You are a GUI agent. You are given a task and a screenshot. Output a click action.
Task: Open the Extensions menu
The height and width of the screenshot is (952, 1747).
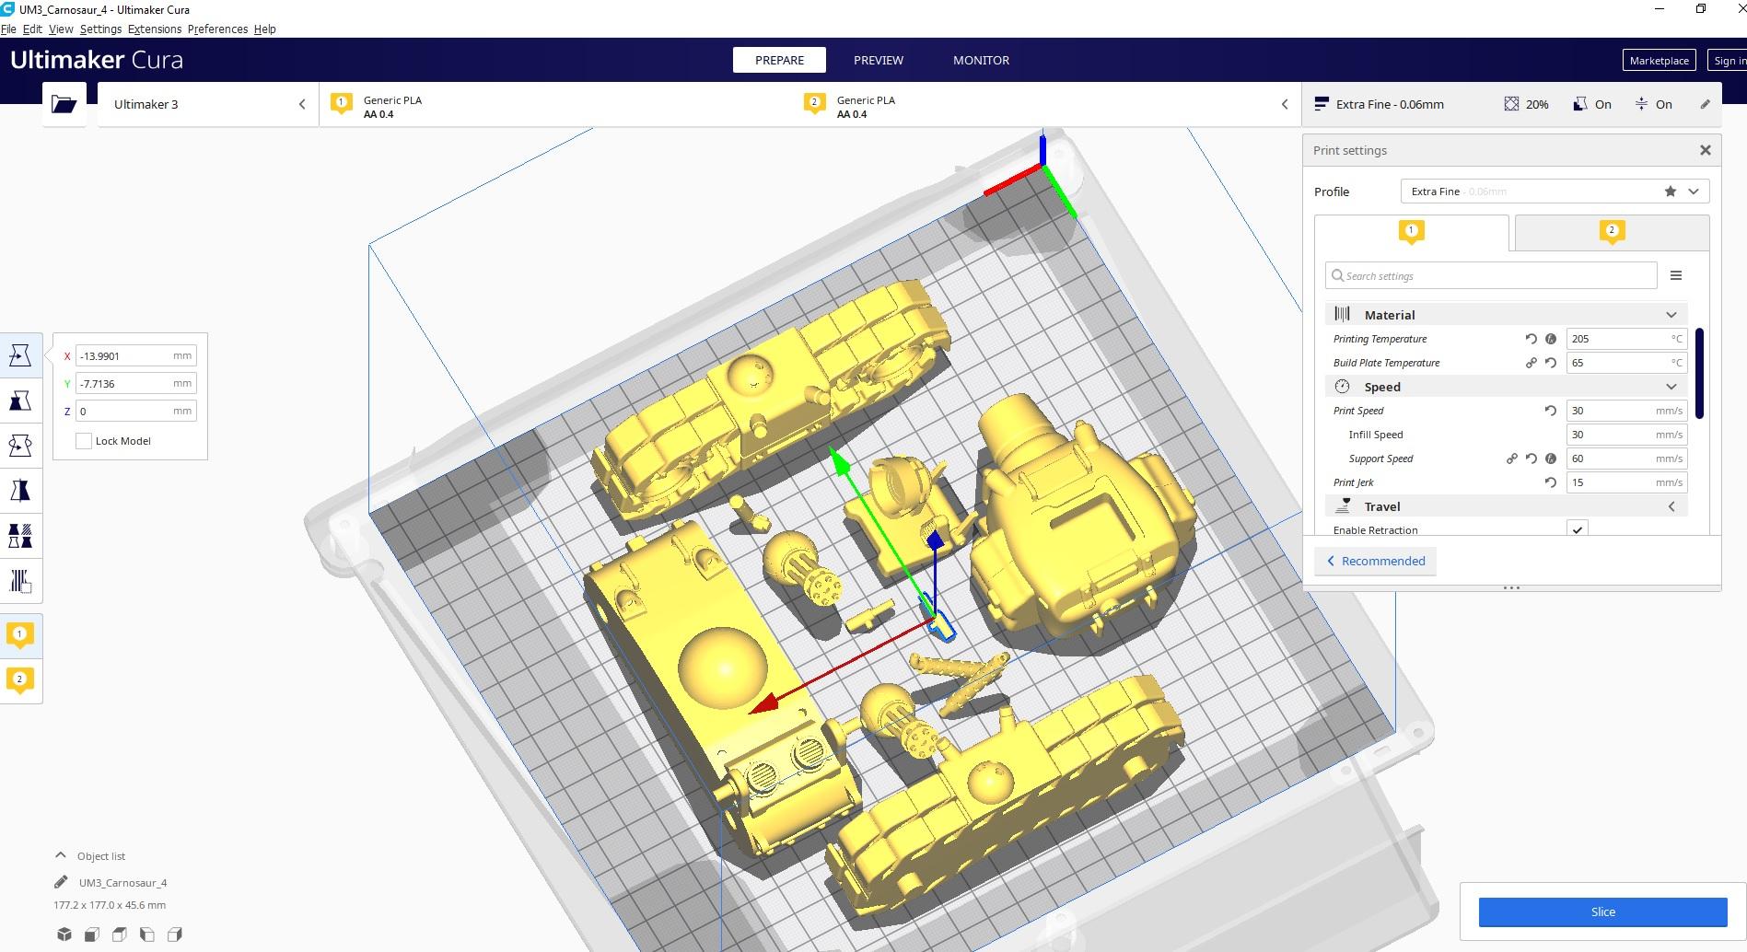[155, 29]
